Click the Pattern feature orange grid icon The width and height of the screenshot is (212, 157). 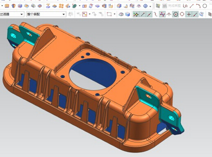(x=61, y=6)
